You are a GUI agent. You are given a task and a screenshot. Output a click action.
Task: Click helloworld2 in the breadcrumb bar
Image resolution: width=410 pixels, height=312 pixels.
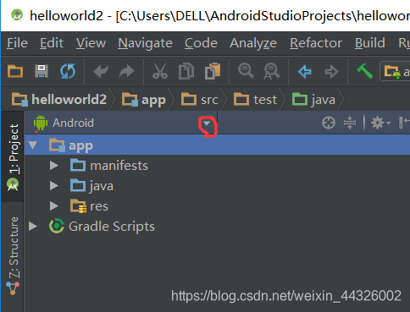pyautogui.click(x=59, y=100)
